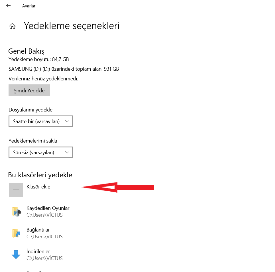Click the Bağlantılar folder name
The image size is (275, 272).
(38, 230)
